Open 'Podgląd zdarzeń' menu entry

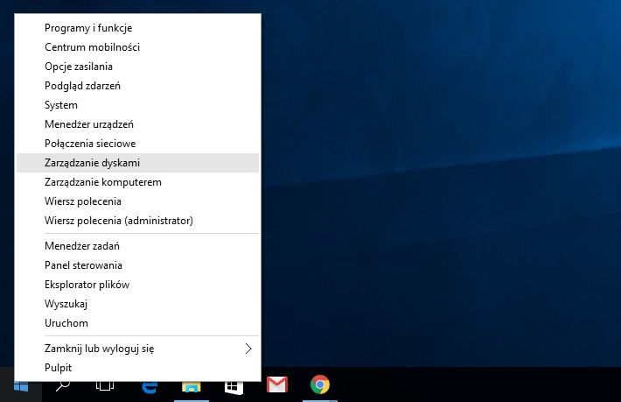point(137,86)
